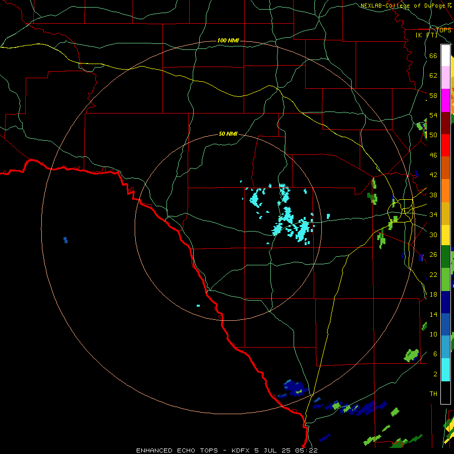454x454 pixels.
Task: Click the 'KDFX' radar ID in the caption
Action: pos(242,450)
